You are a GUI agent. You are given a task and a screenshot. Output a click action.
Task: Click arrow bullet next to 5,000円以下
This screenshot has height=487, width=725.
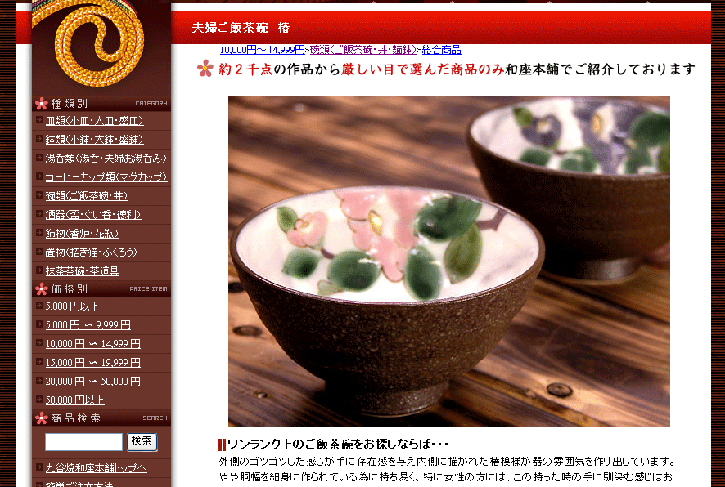coord(39,305)
